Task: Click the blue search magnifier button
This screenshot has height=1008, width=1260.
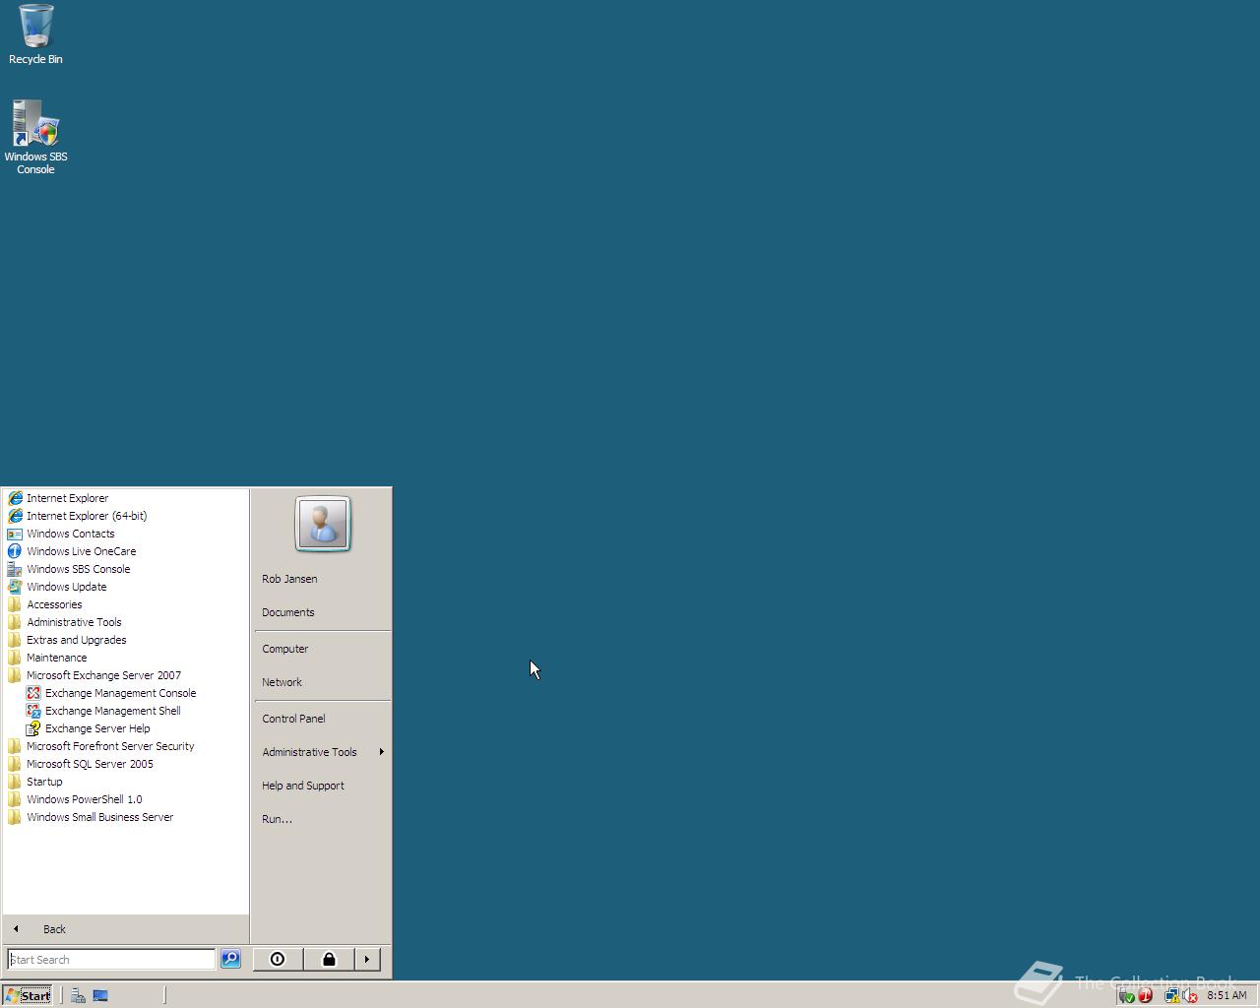Action: tap(230, 959)
